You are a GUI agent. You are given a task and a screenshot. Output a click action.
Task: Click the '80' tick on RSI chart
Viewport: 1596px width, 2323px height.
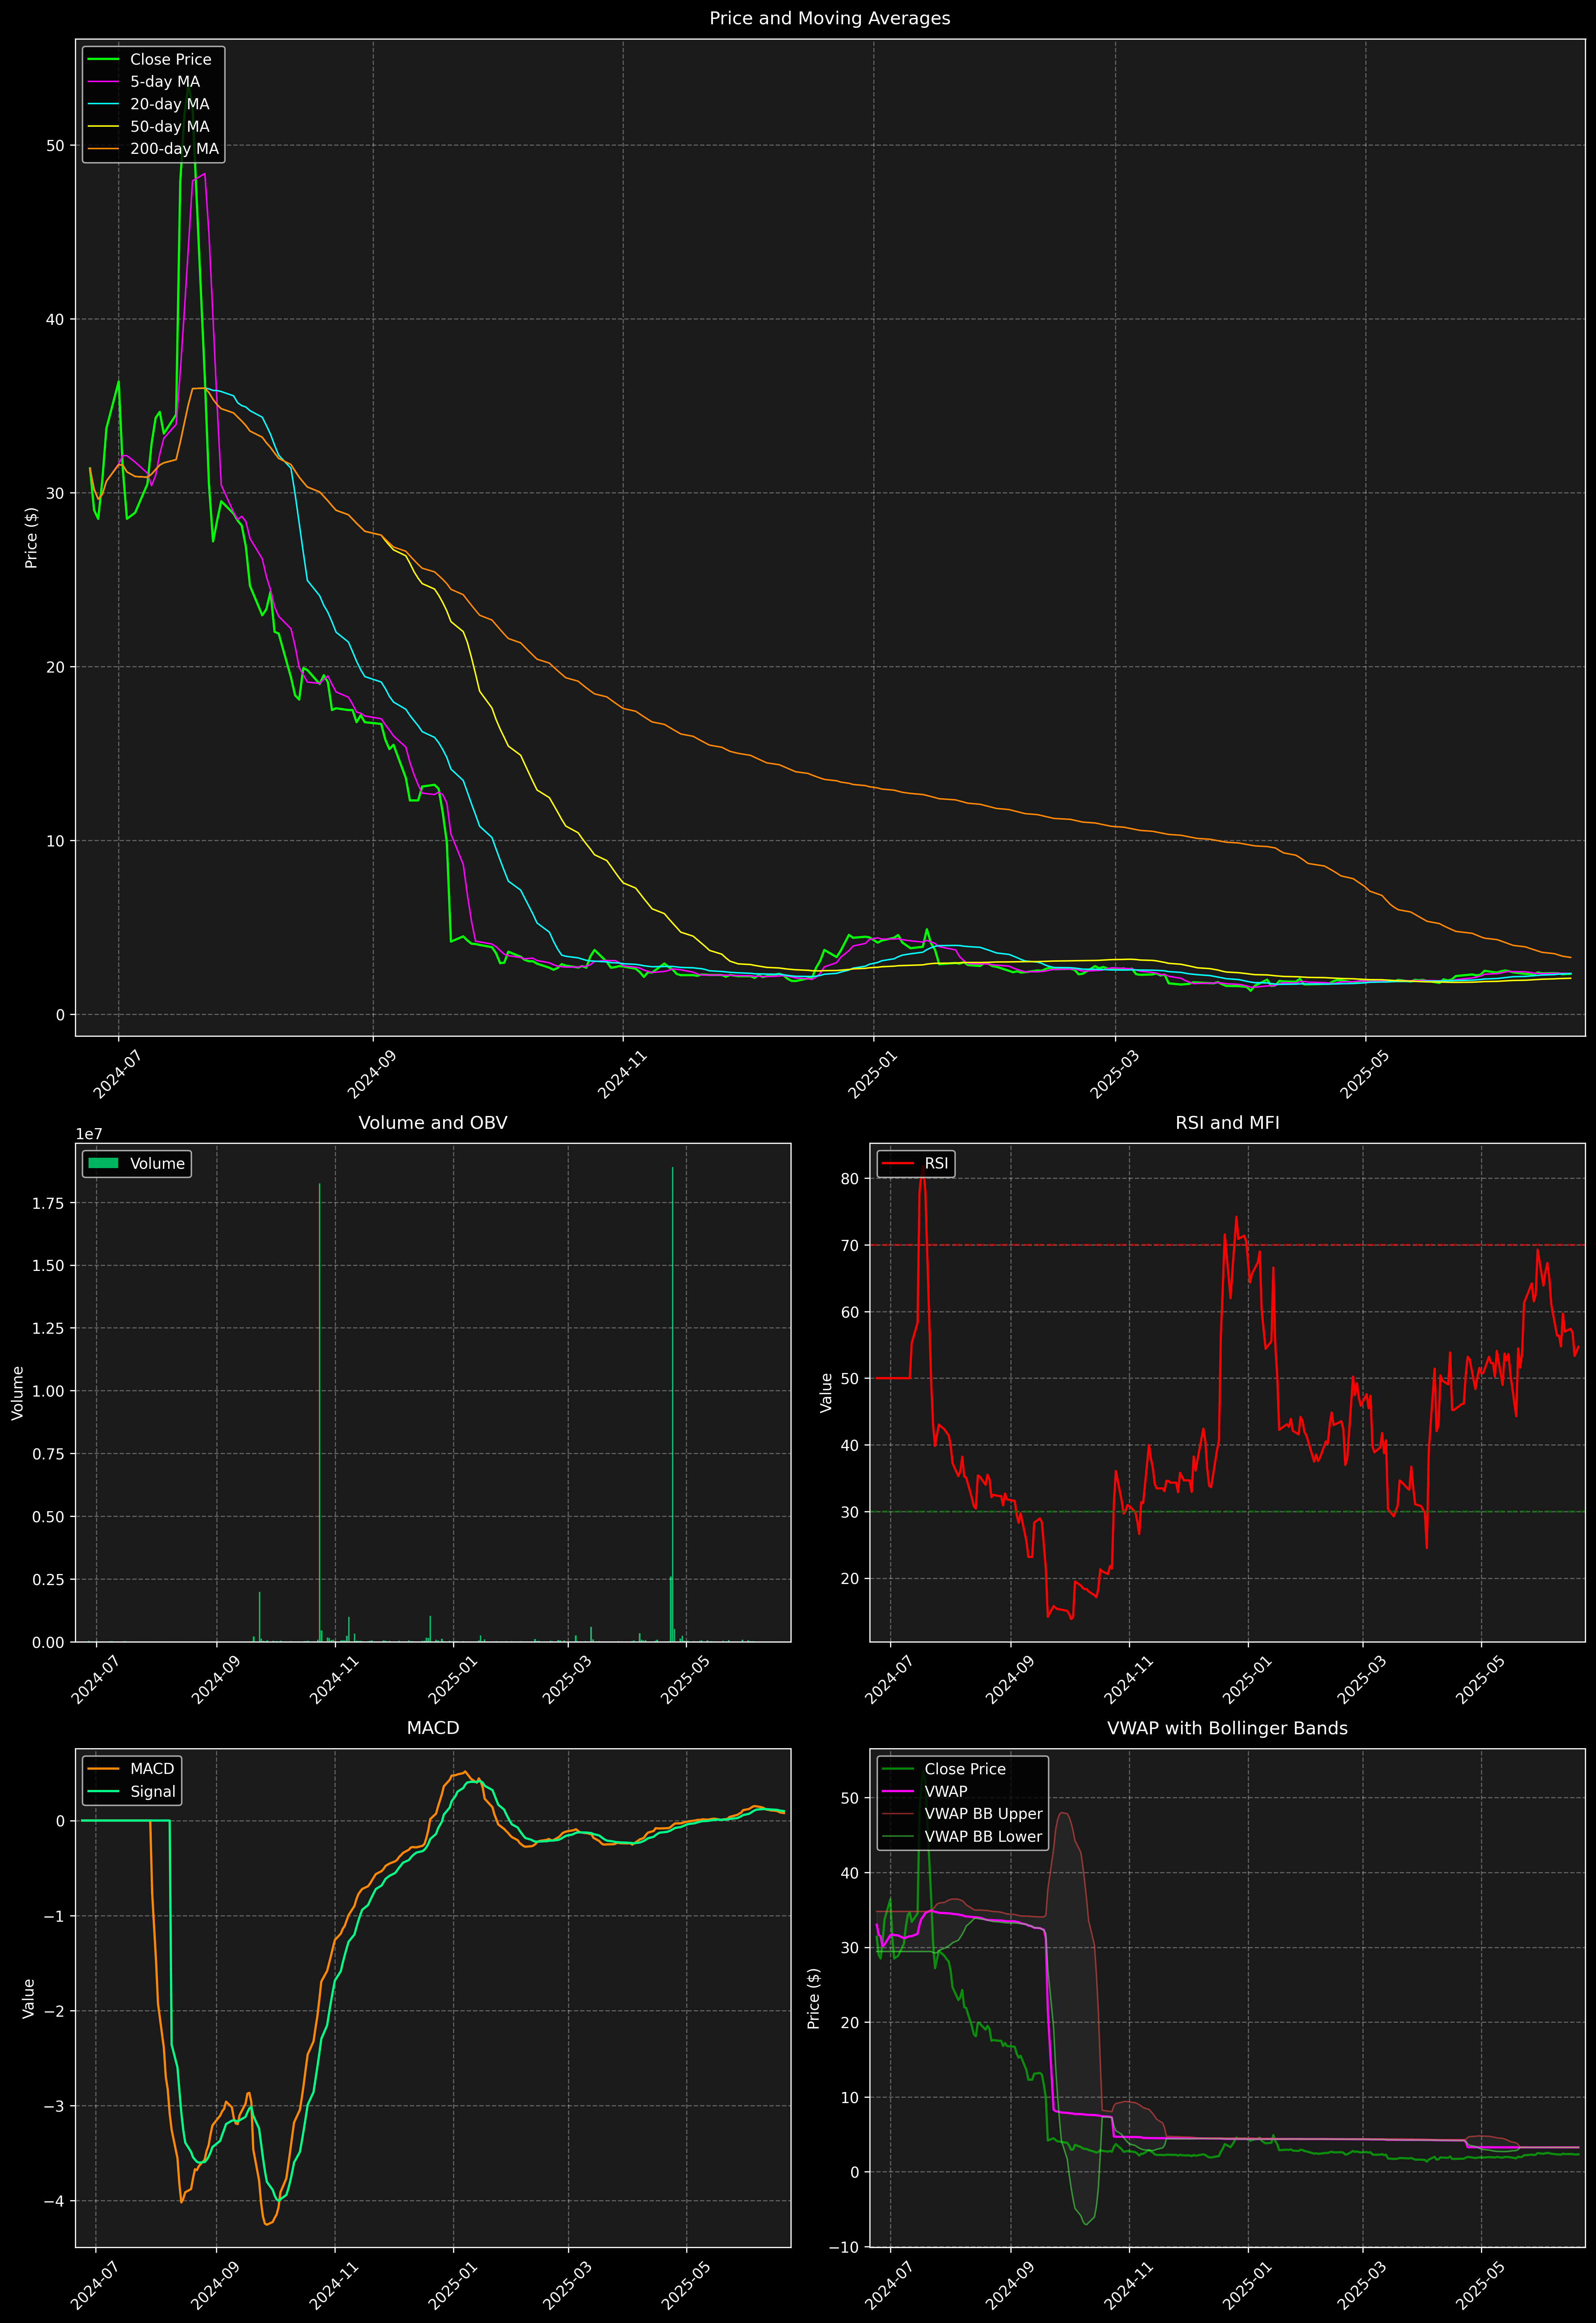click(x=850, y=1178)
